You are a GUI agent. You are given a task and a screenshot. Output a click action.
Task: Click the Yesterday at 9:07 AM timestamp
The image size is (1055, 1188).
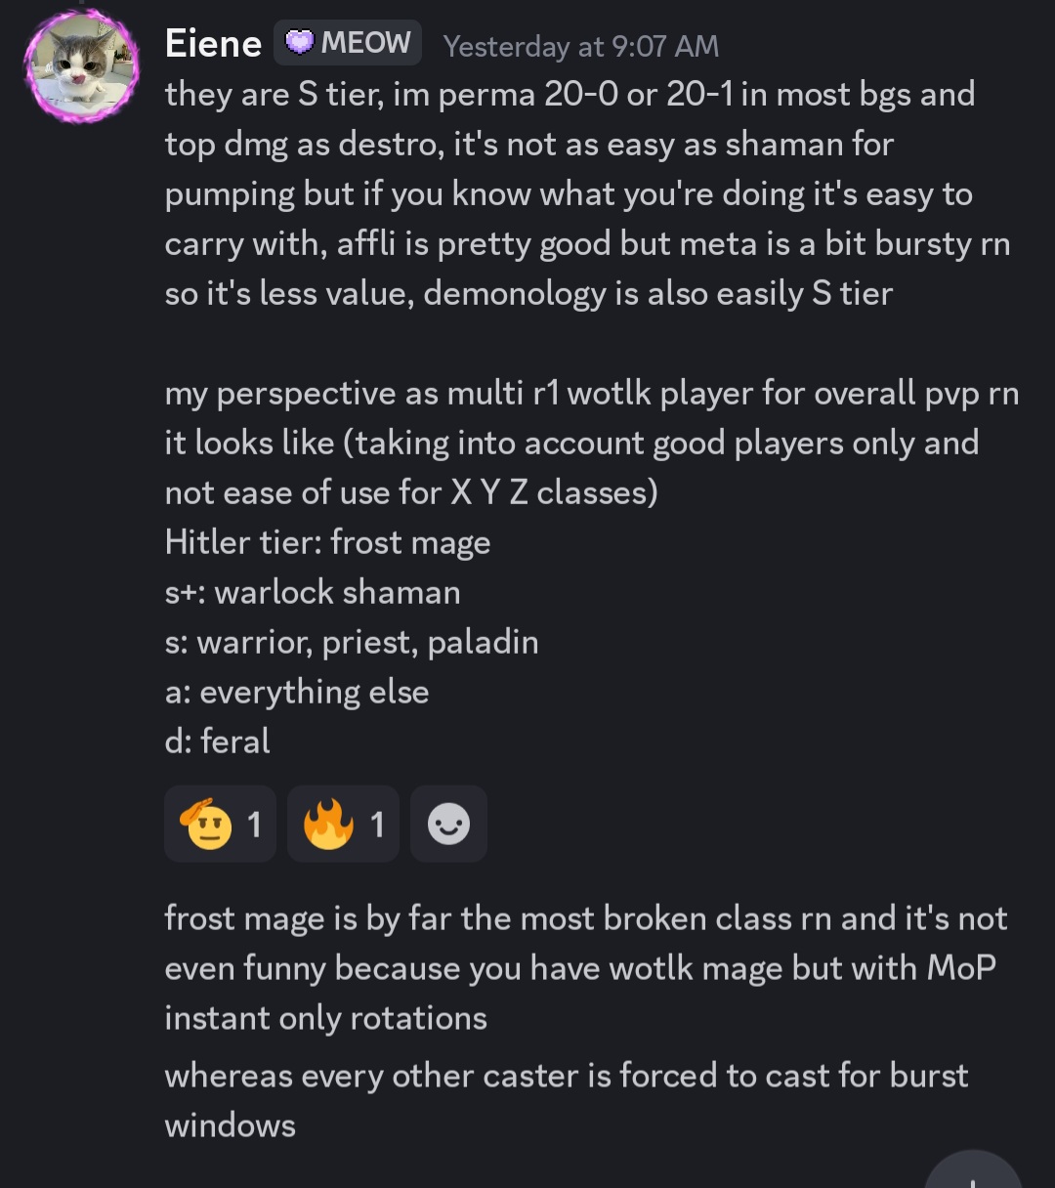581,46
